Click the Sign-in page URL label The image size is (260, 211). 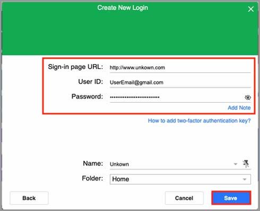coord(75,67)
